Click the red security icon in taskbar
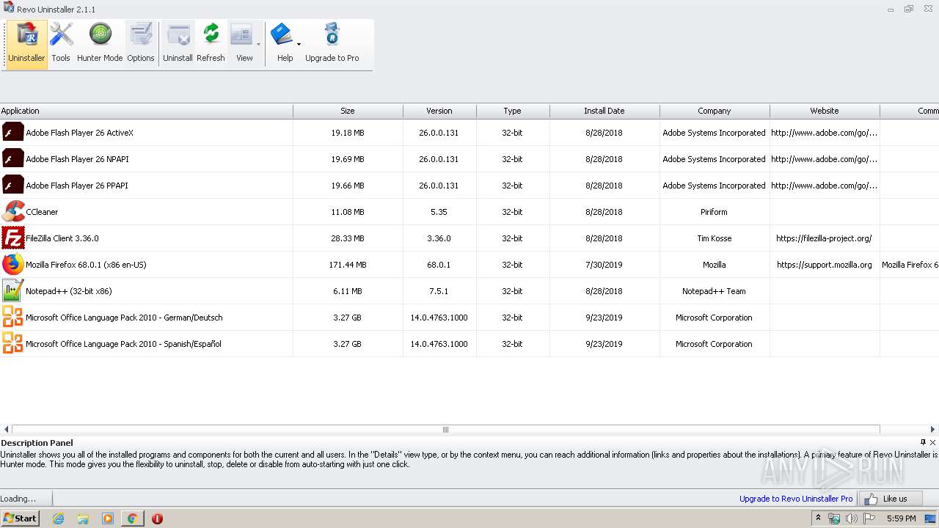 157,518
